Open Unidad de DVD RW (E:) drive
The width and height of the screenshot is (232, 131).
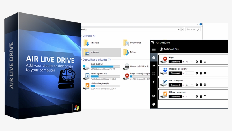136,66
